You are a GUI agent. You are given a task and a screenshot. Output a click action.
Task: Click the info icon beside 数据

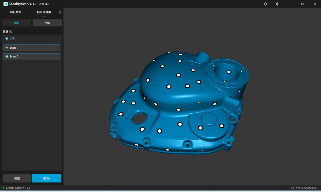click(11, 32)
